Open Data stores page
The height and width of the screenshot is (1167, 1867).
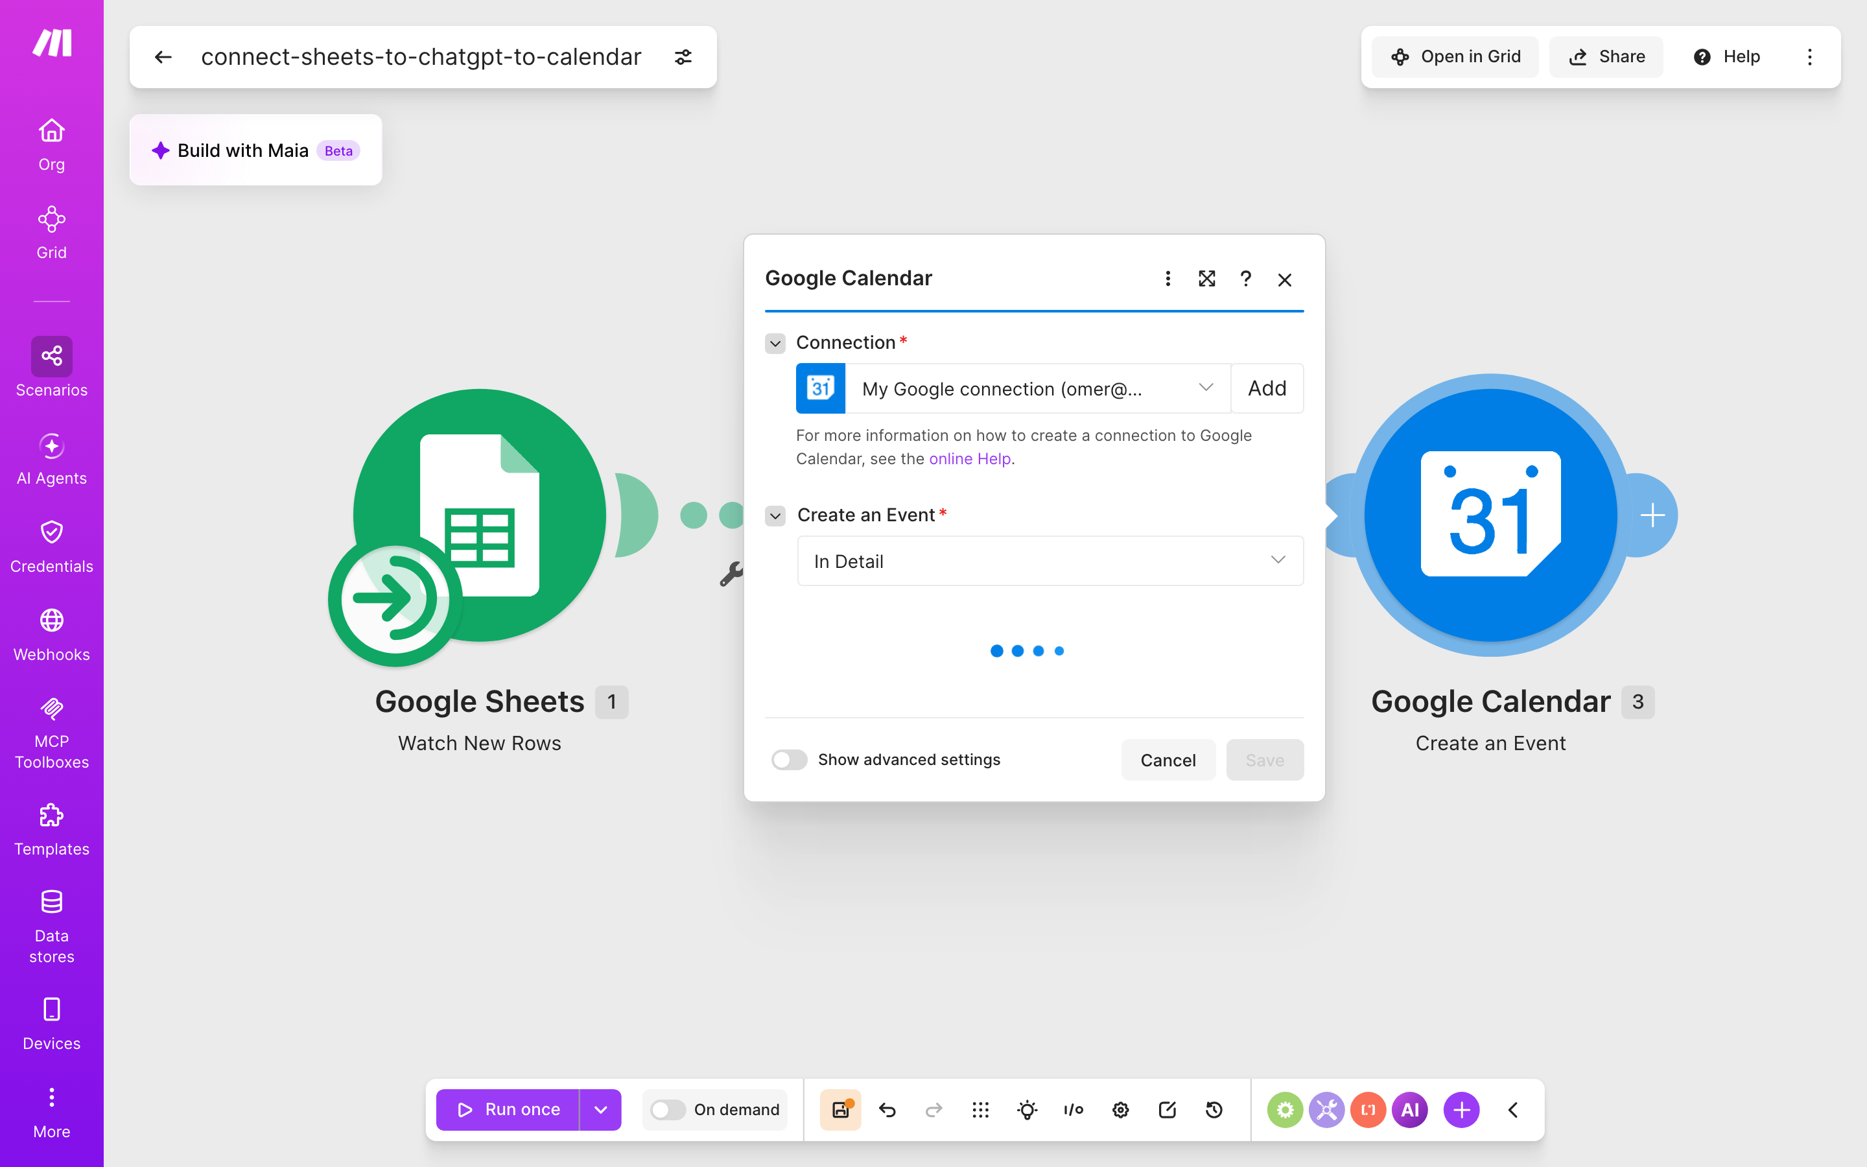[52, 926]
